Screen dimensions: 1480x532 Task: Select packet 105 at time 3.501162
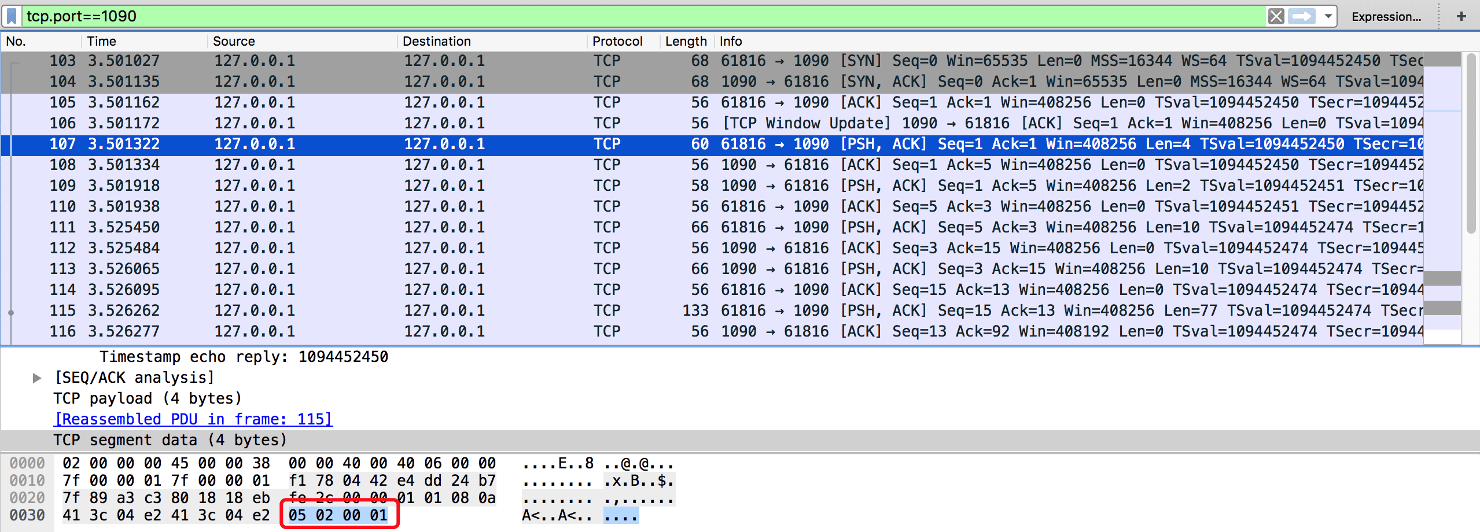712,102
